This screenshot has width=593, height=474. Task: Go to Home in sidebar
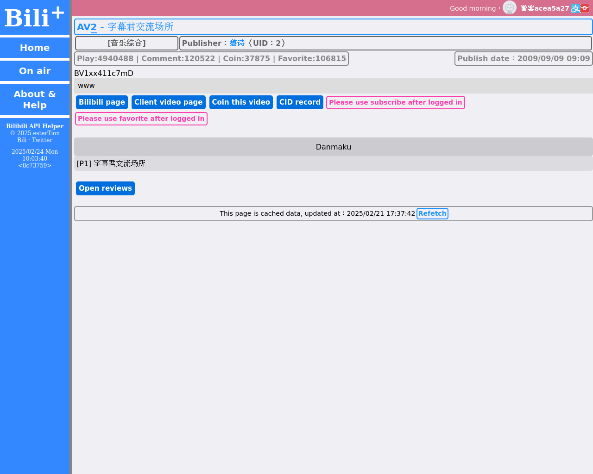[x=35, y=48]
